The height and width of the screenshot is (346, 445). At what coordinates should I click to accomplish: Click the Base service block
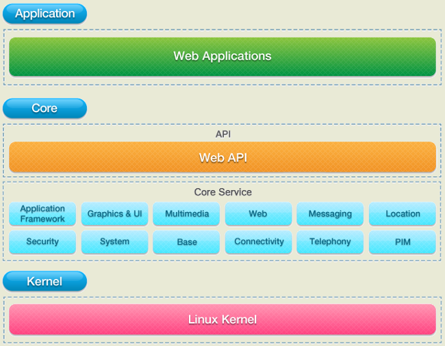coord(186,241)
